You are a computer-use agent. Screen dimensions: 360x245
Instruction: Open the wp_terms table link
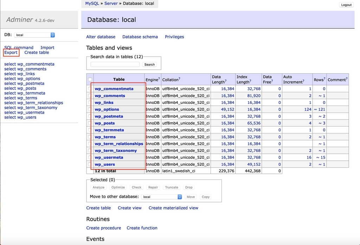105,137
